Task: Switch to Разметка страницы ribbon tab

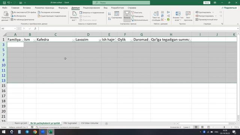Action: pyautogui.click(x=44, y=7)
